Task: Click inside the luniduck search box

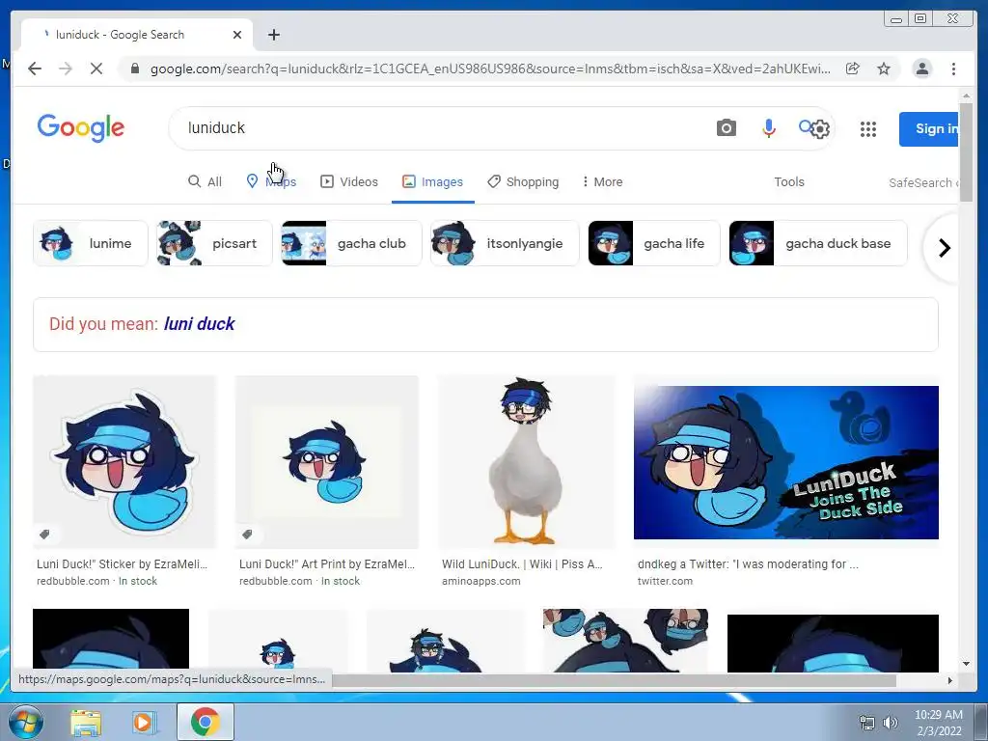Action: [x=441, y=128]
